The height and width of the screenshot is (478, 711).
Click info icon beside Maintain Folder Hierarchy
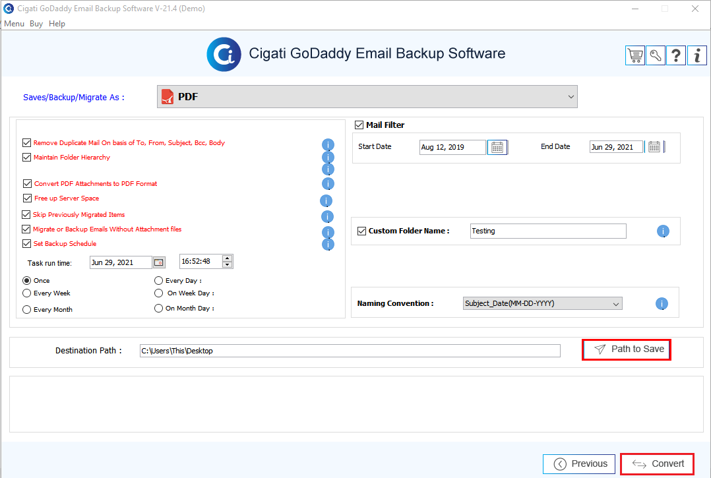pos(328,157)
